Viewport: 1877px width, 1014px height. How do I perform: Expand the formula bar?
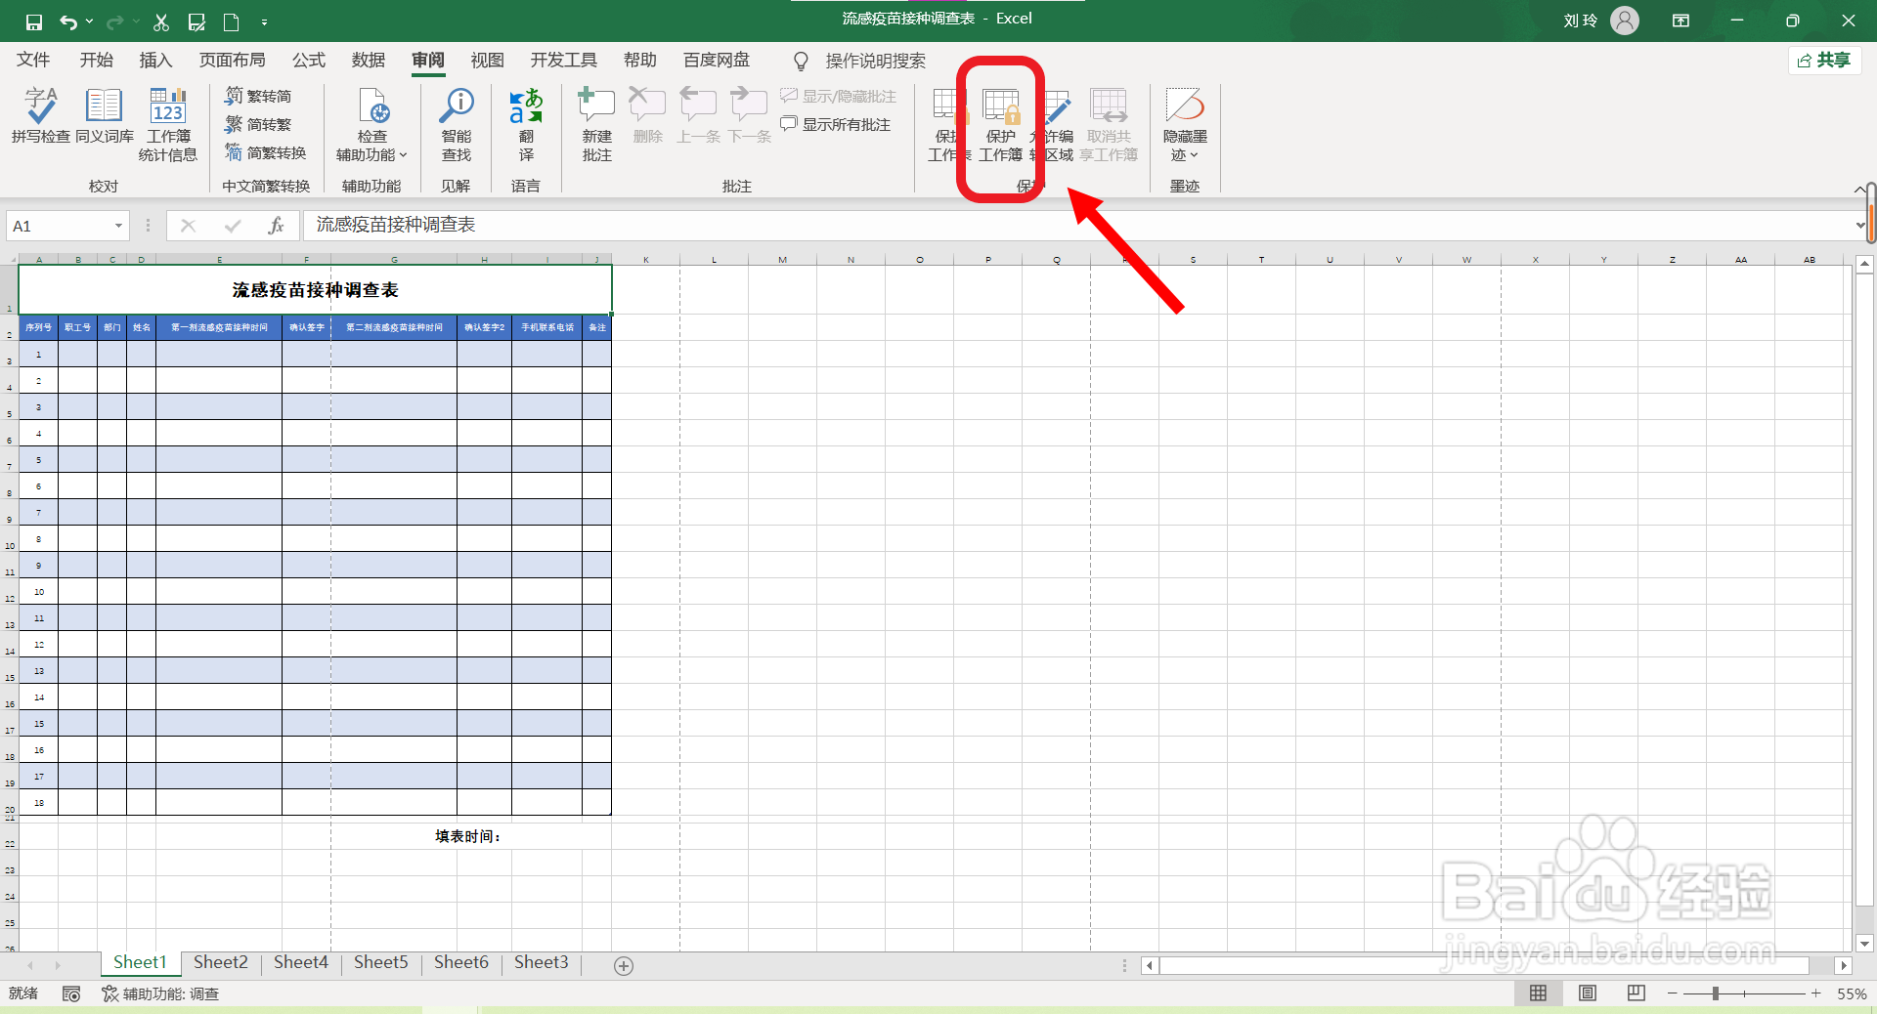(1859, 226)
